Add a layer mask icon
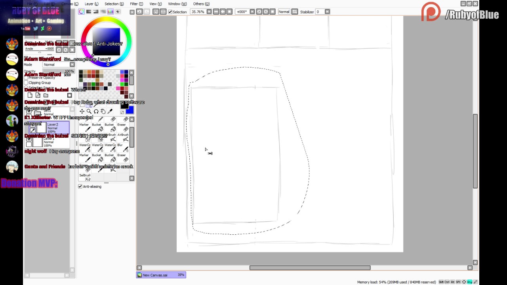The height and width of the screenshot is (285, 507). tap(69, 95)
